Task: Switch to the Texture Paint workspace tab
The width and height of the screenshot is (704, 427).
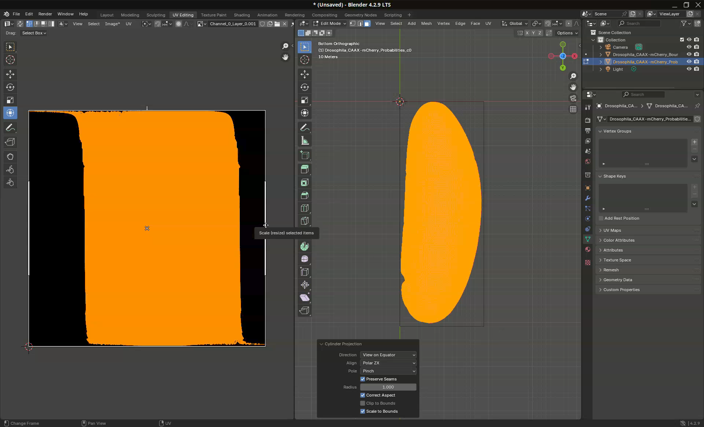Action: [213, 15]
